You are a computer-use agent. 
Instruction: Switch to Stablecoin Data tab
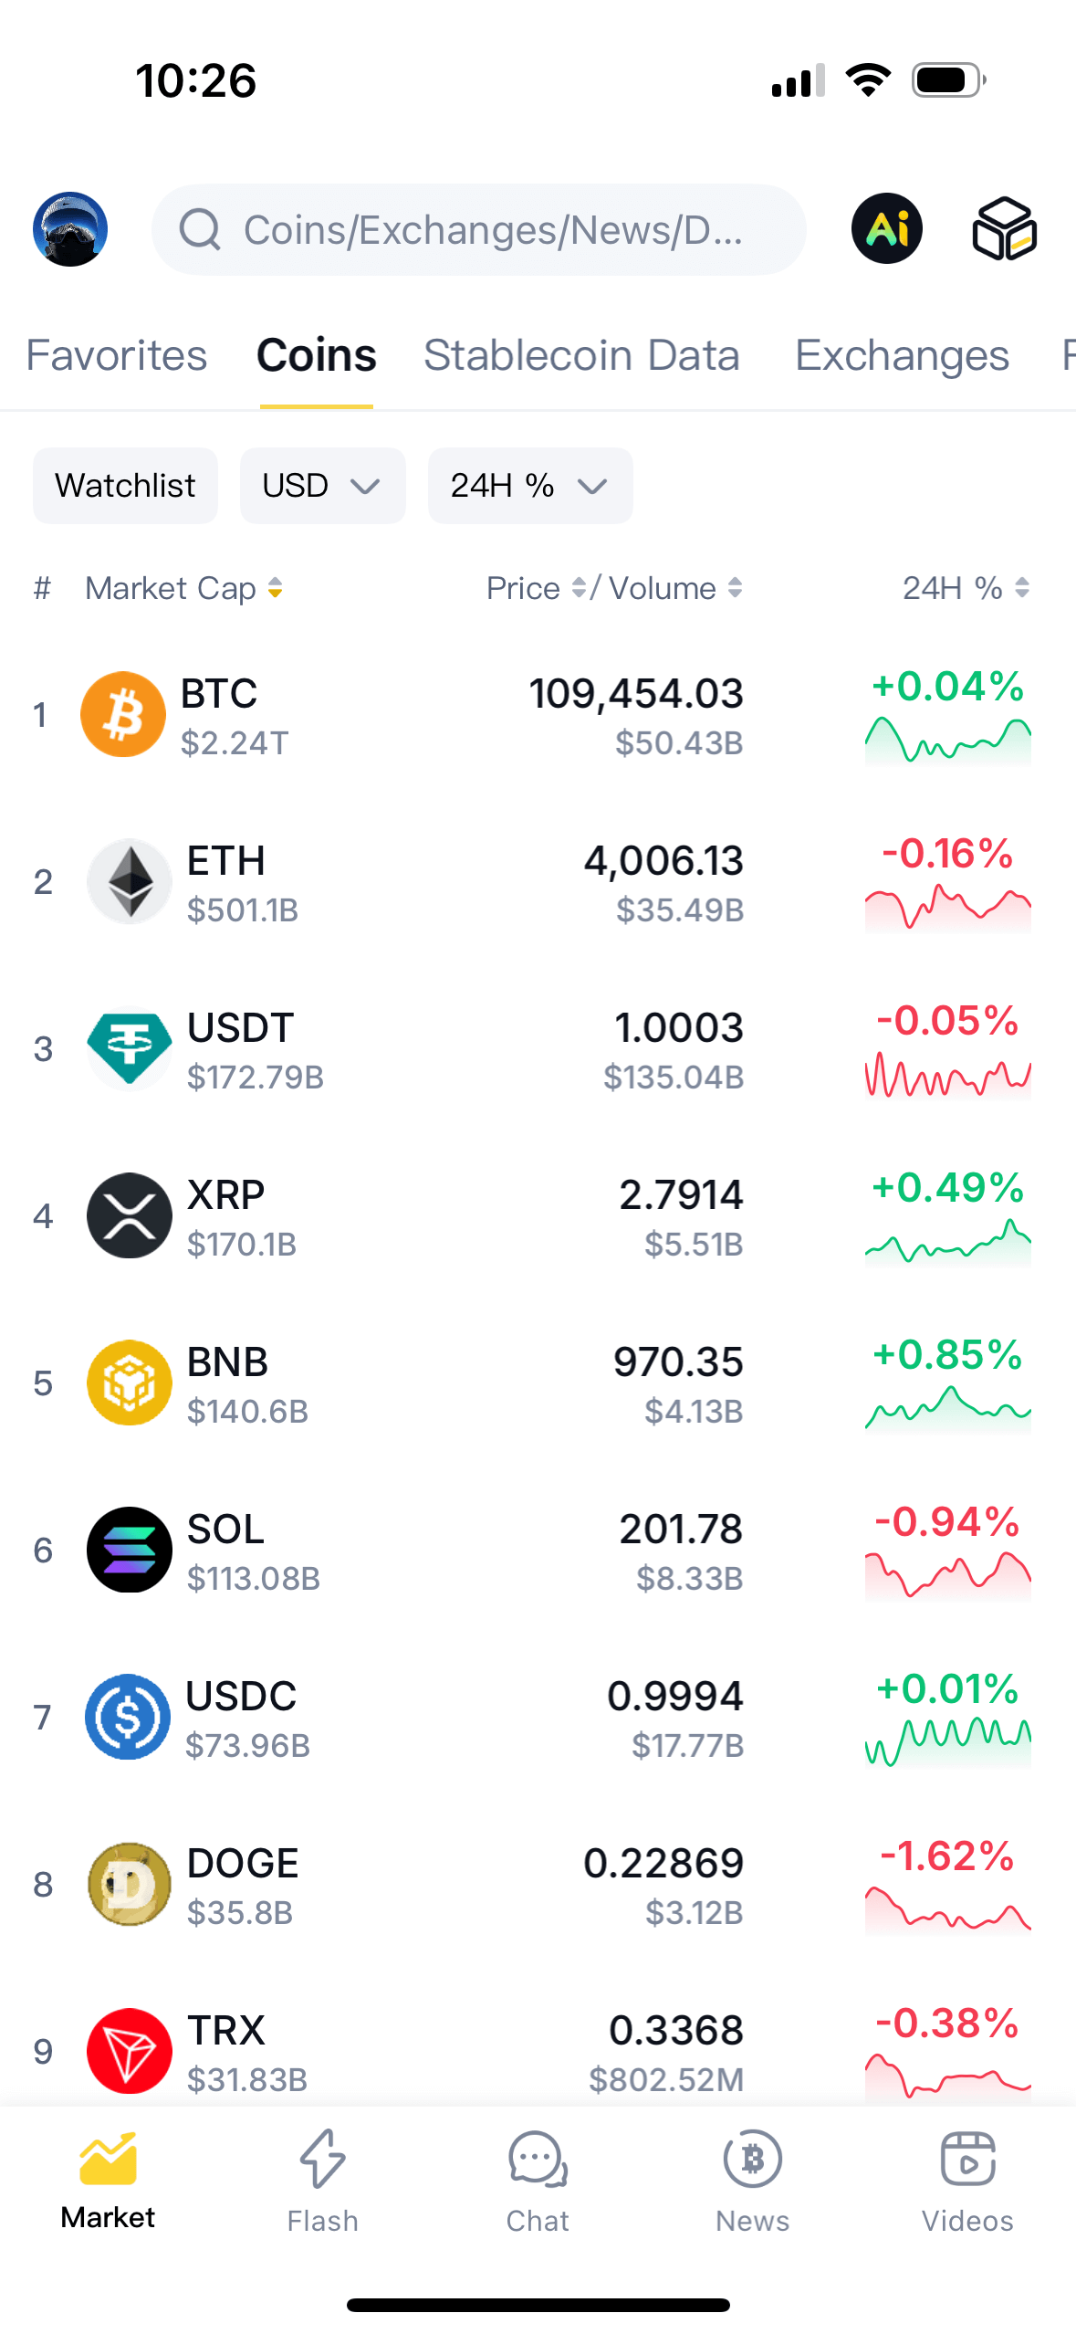[x=581, y=355]
